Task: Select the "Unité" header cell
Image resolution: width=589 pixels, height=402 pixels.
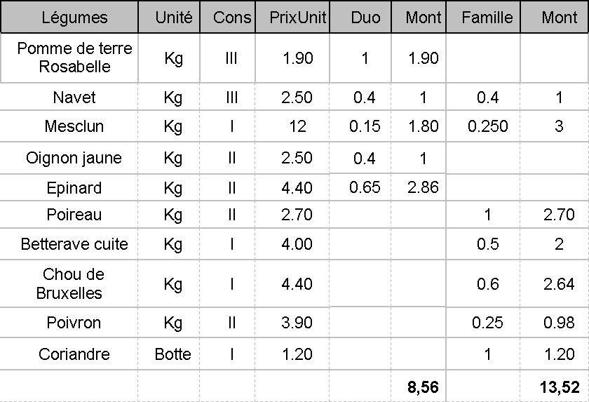Action: 174,18
